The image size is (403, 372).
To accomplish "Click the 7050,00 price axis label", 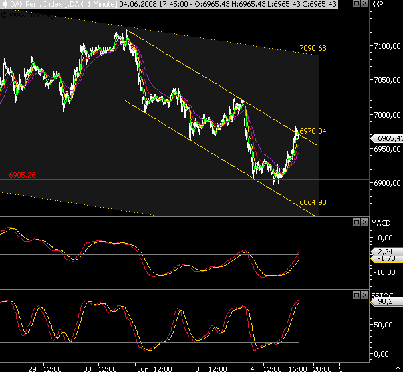I will (387, 80).
